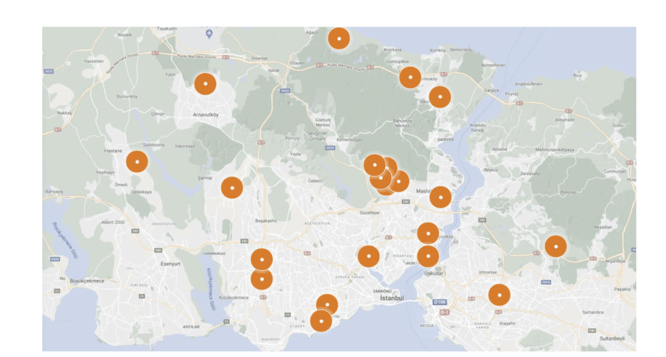Click the blue pin icon near Tayakadın
The height and width of the screenshot is (357, 666).
click(x=209, y=33)
